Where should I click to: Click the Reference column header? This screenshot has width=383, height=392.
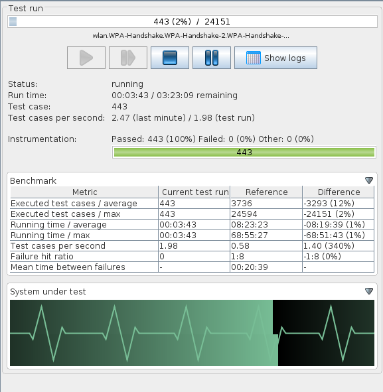click(x=266, y=192)
